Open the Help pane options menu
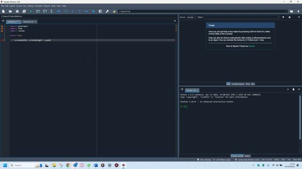The width and height of the screenshot is (302, 169). pos(299,17)
